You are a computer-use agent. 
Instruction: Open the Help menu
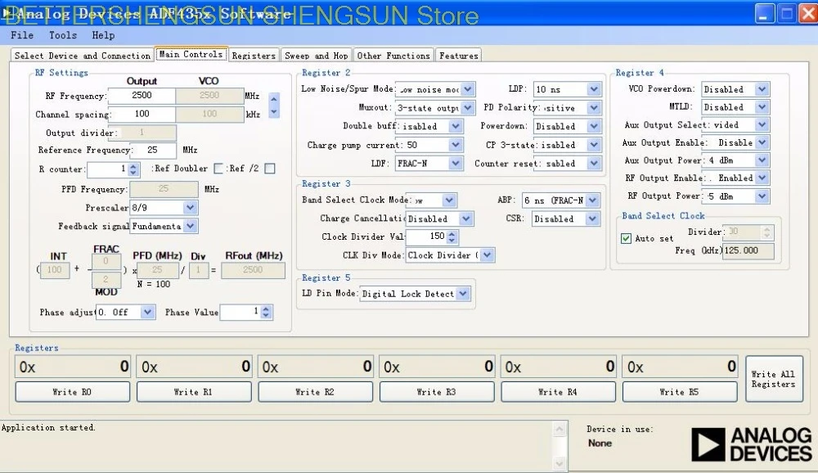(103, 35)
